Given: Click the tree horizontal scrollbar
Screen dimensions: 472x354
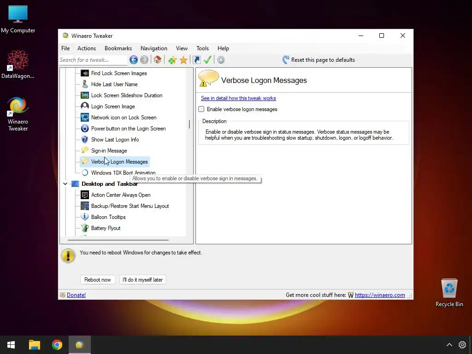Looking at the screenshot, I should (x=118, y=240).
